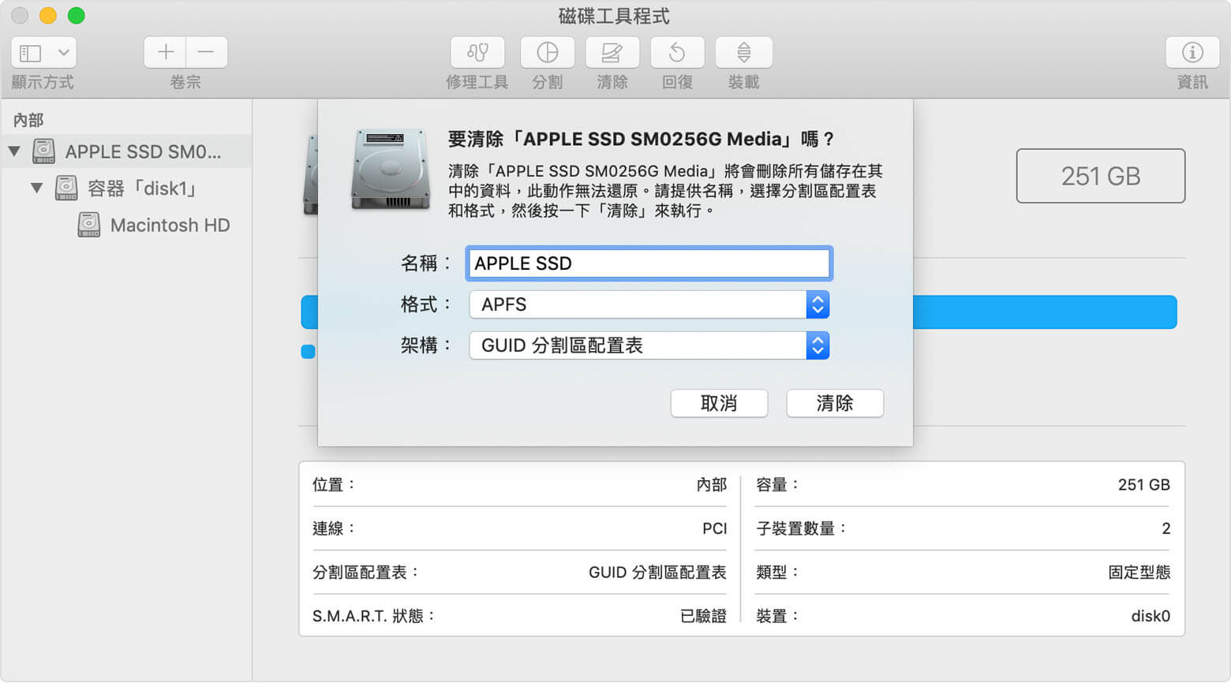The image size is (1231, 683).
Task: Open the 顯示方式 dropdown chevron
Action: 64,53
